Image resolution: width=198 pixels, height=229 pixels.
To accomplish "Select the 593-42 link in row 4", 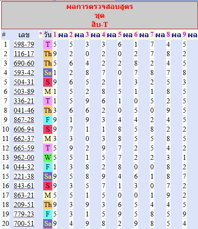I will 24,73.
